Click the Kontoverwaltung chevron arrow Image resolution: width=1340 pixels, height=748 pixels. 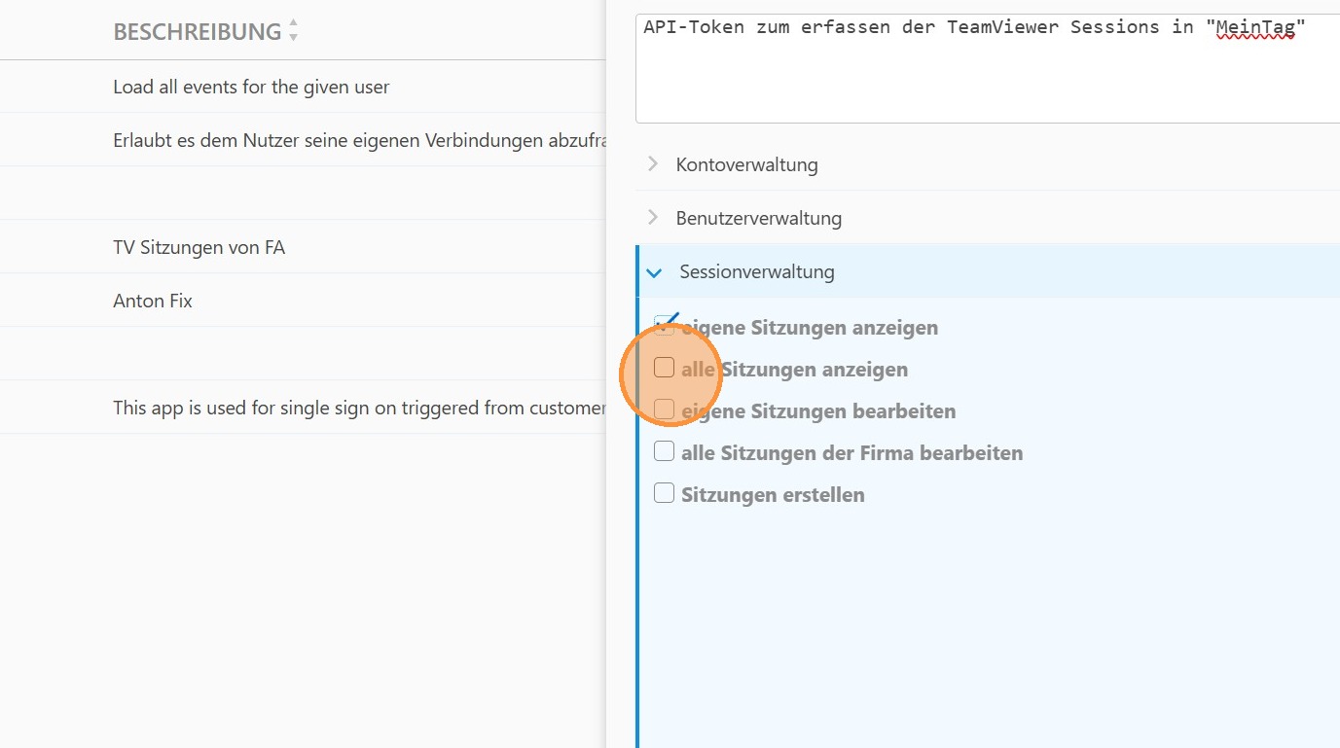pos(652,163)
